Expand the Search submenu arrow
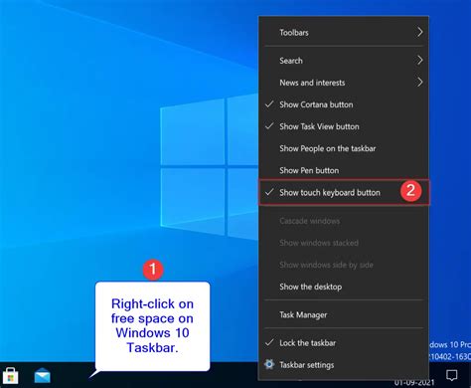 (419, 61)
